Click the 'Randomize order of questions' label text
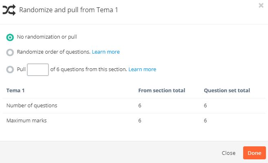The height and width of the screenshot is (163, 268). pos(53,52)
